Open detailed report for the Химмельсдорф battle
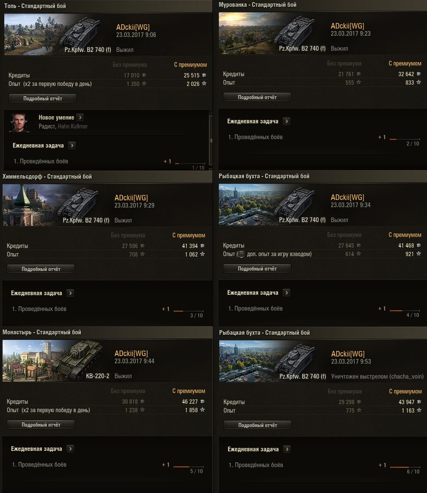 [x=41, y=269]
